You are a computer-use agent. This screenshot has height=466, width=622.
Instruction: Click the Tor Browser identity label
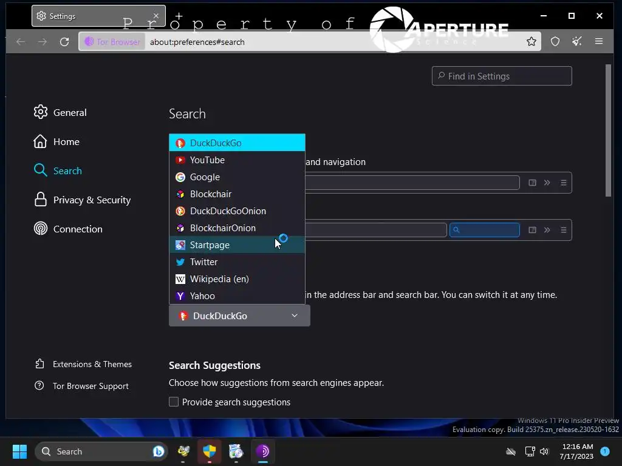(x=112, y=42)
